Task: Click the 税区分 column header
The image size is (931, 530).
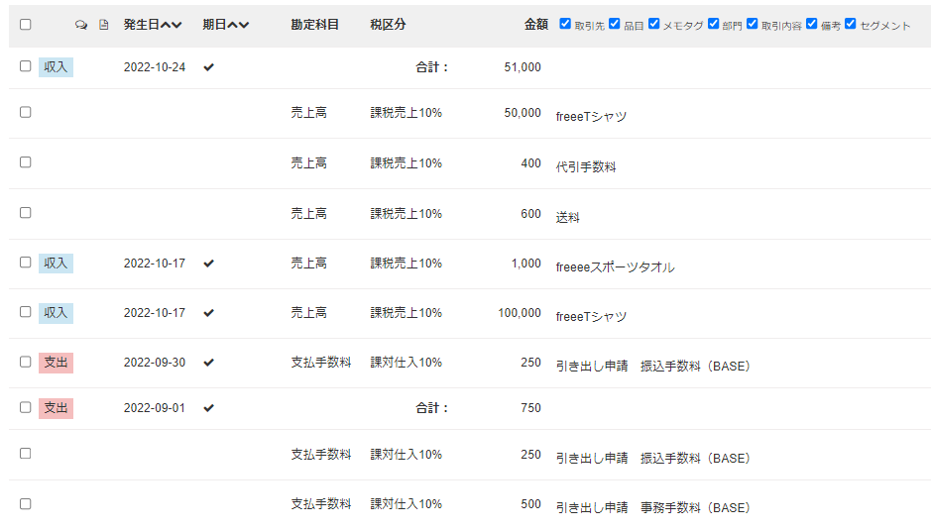Action: (x=388, y=25)
